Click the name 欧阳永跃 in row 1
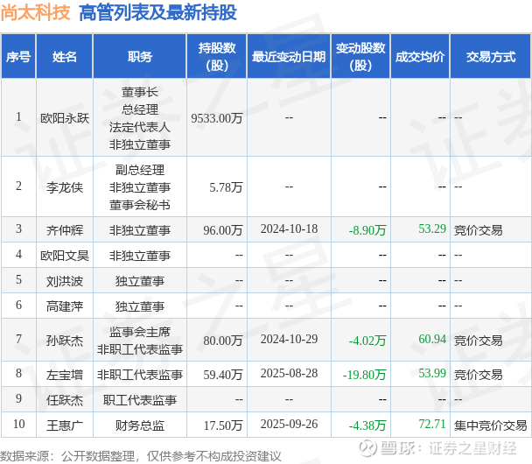 65,118
